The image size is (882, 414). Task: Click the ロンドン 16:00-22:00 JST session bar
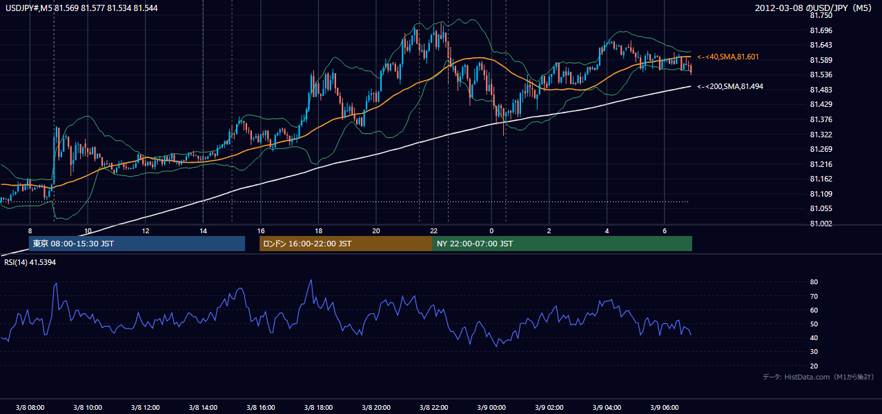(x=346, y=244)
